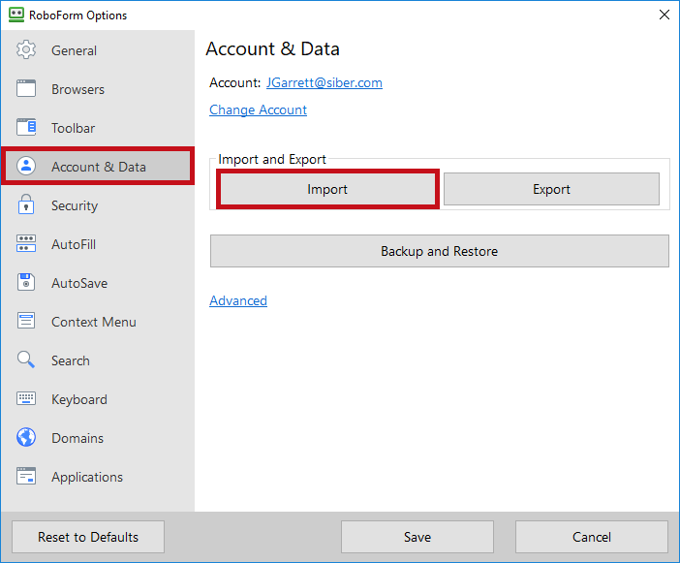Screen dimensions: 680x563
Task: Click the Browsers window icon
Action: 26,89
